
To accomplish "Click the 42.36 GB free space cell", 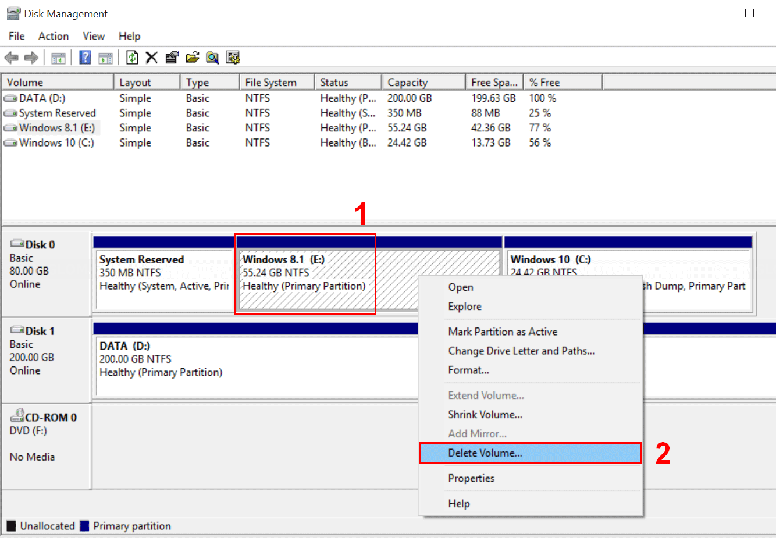I will [490, 128].
